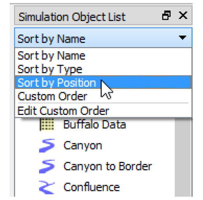Click the object list vertical scrollbar
The image size is (203, 200).
click(183, 157)
